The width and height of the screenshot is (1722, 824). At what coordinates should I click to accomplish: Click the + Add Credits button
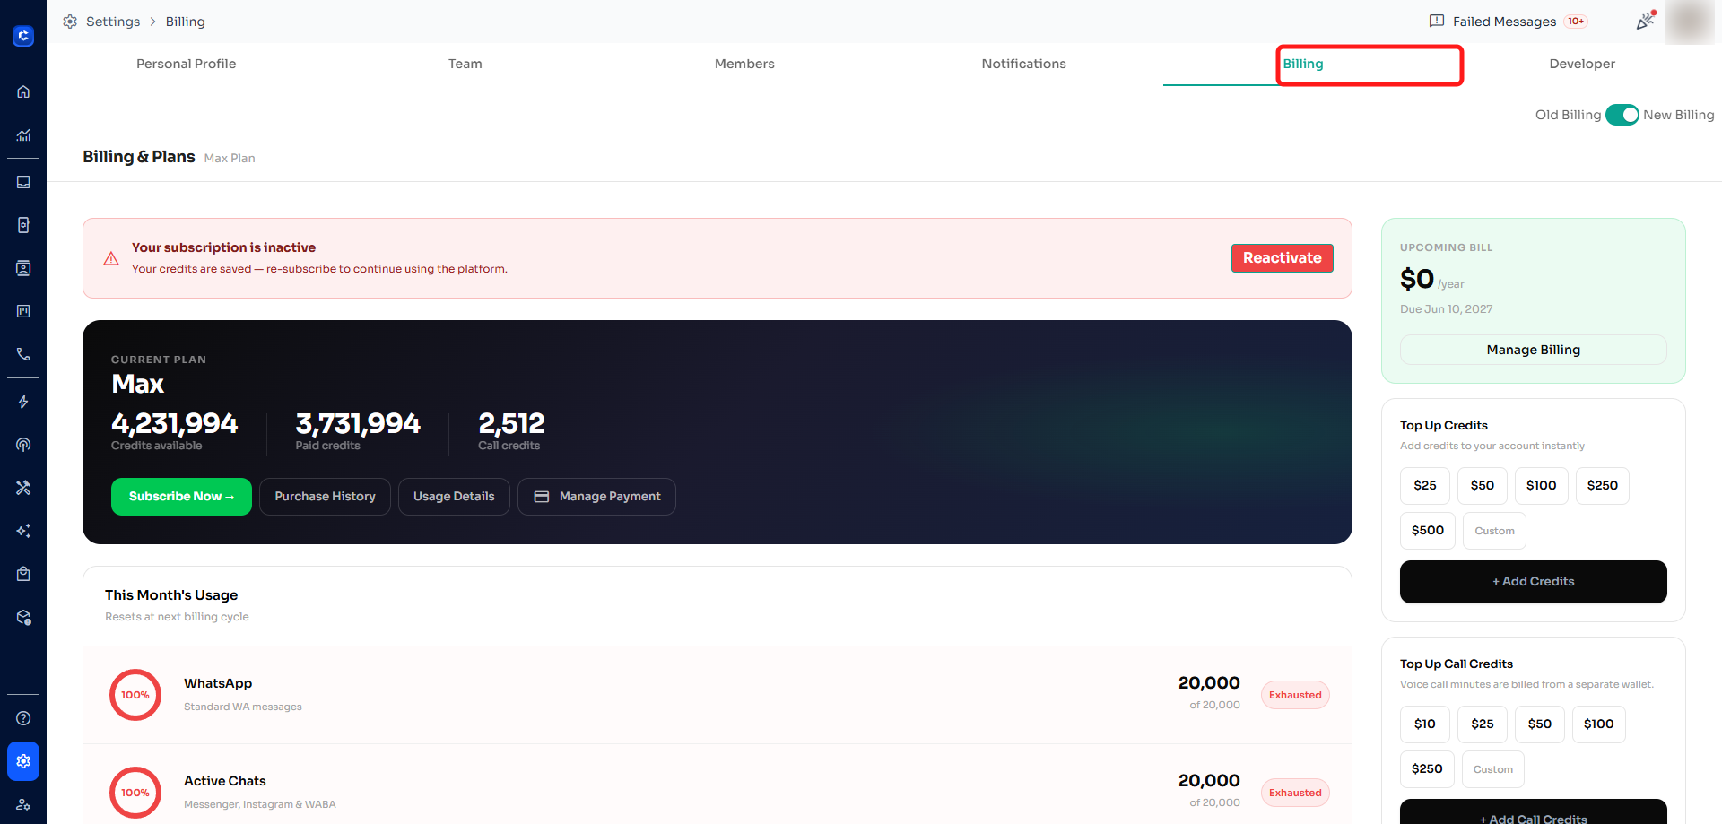1534,582
